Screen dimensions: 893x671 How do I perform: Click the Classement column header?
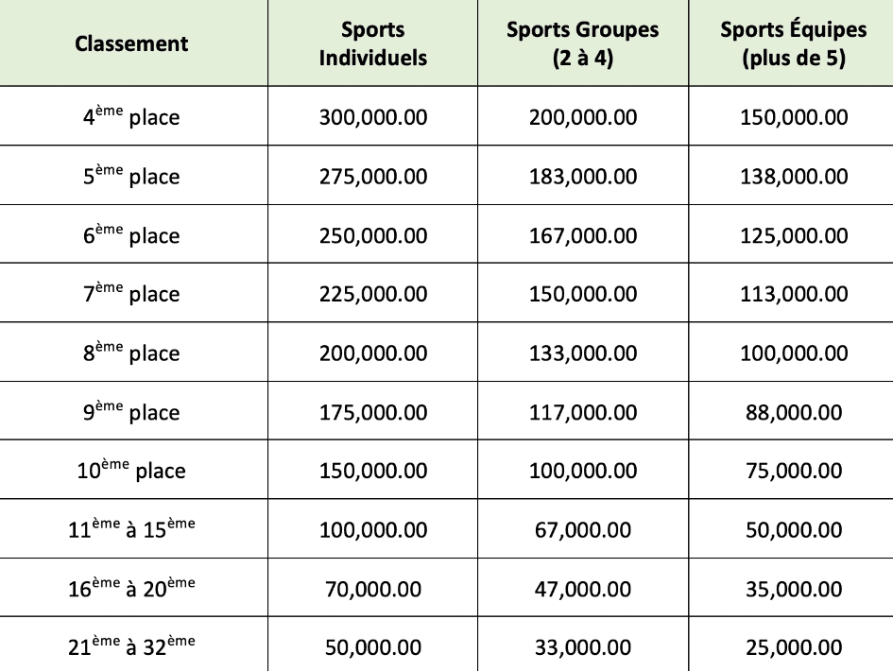point(131,43)
